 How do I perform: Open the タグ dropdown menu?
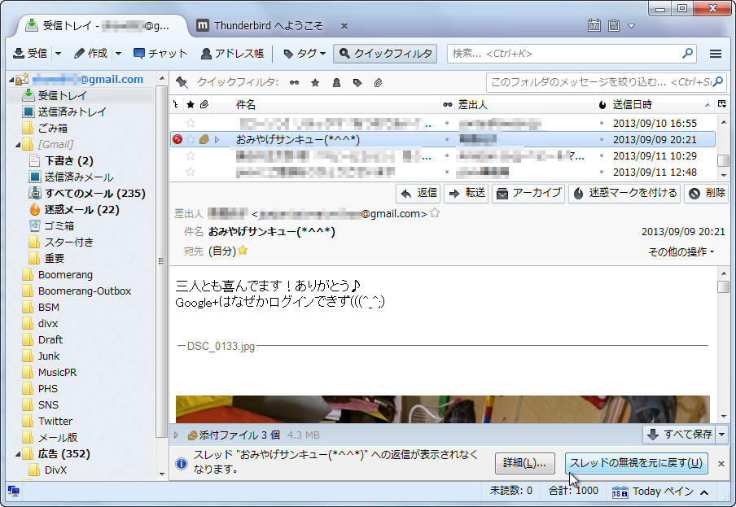click(304, 54)
